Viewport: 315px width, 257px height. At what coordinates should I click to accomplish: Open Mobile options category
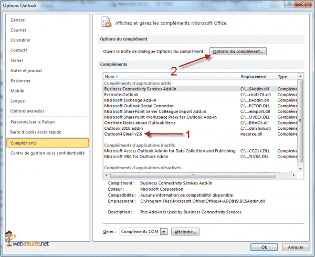[17, 91]
